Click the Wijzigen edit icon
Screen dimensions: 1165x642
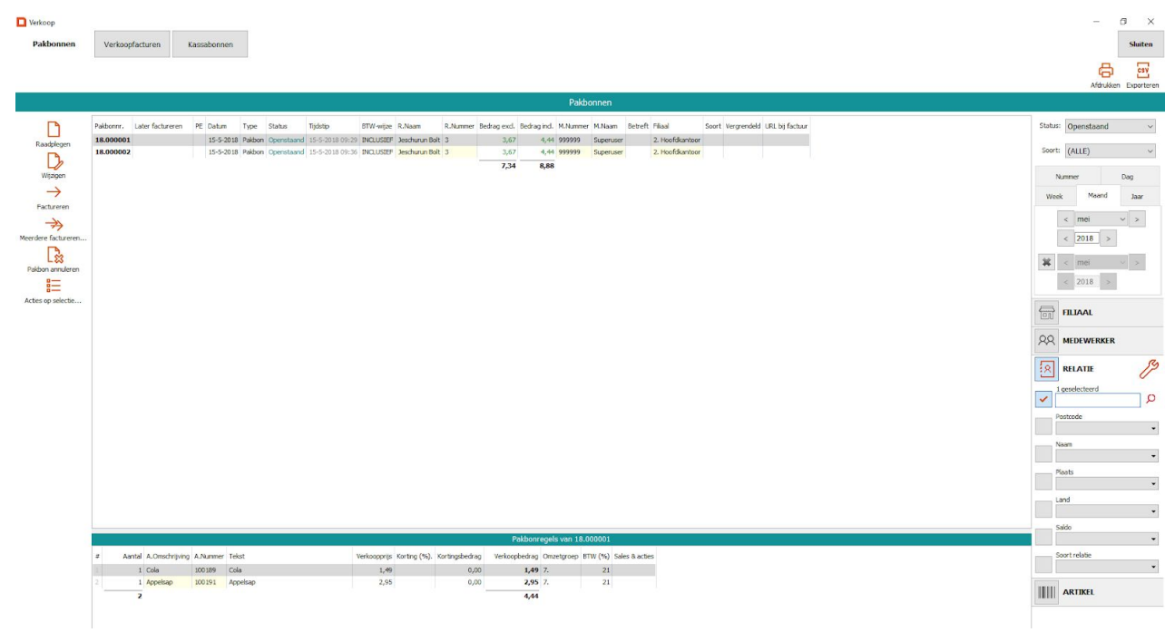click(53, 161)
